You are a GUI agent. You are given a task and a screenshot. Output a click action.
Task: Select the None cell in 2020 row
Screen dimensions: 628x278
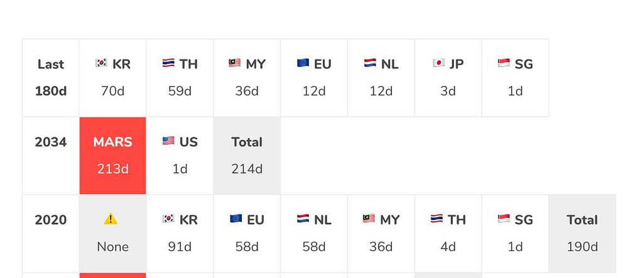[113, 233]
